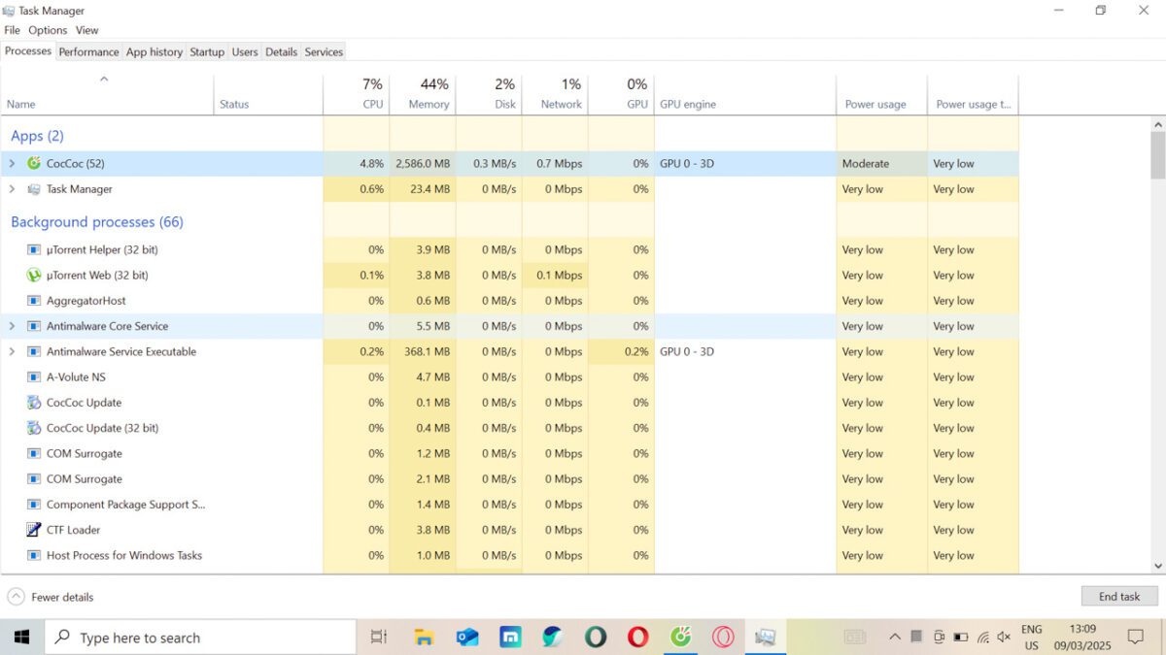Click the scrollbar down arrow in the process list
This screenshot has height=655, width=1166.
[x=1157, y=565]
